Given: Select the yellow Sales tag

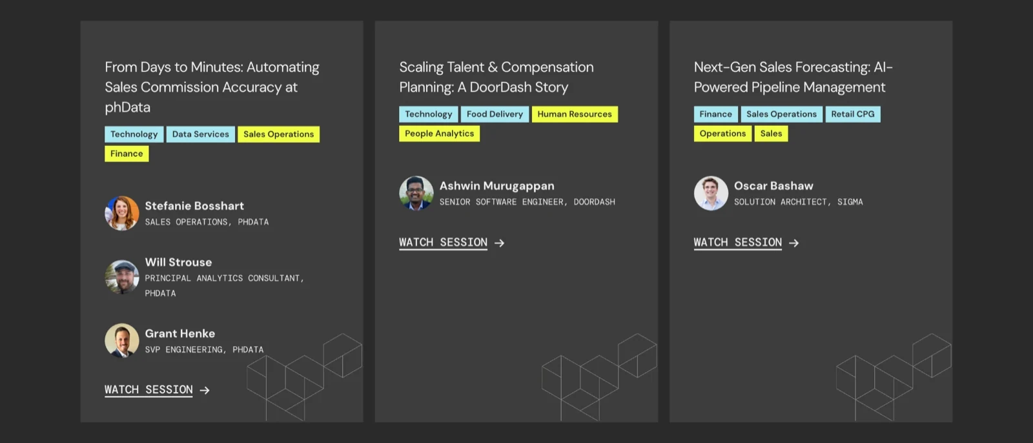Looking at the screenshot, I should [771, 134].
